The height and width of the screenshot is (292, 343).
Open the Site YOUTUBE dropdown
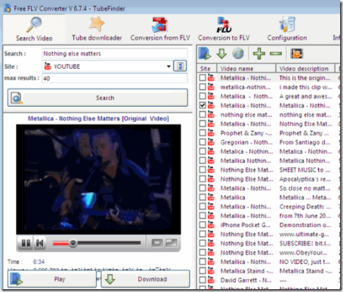(168, 66)
